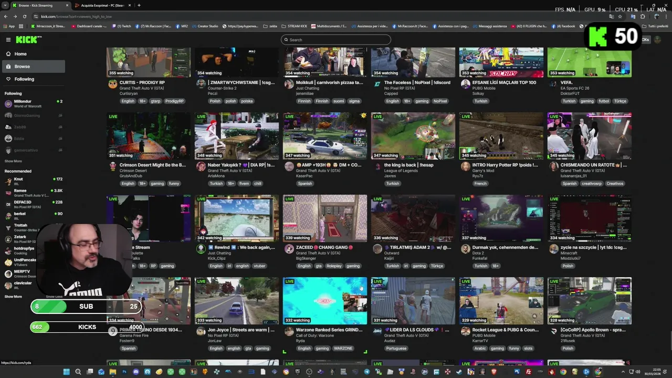Image resolution: width=672 pixels, height=378 pixels.
Task: Open the EFSANE LİGİ MAÇLARI TOP 100 thumbnail
Action: [501, 62]
